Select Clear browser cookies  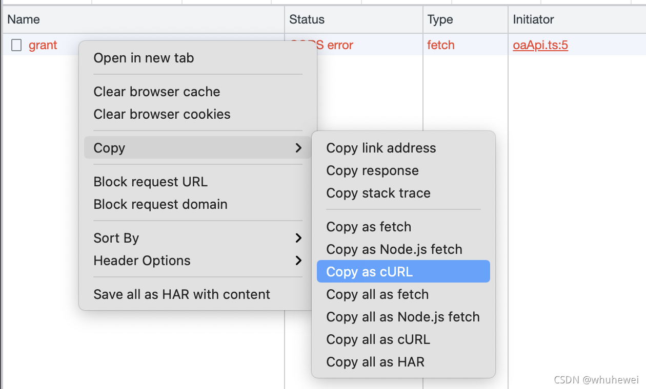click(x=161, y=114)
